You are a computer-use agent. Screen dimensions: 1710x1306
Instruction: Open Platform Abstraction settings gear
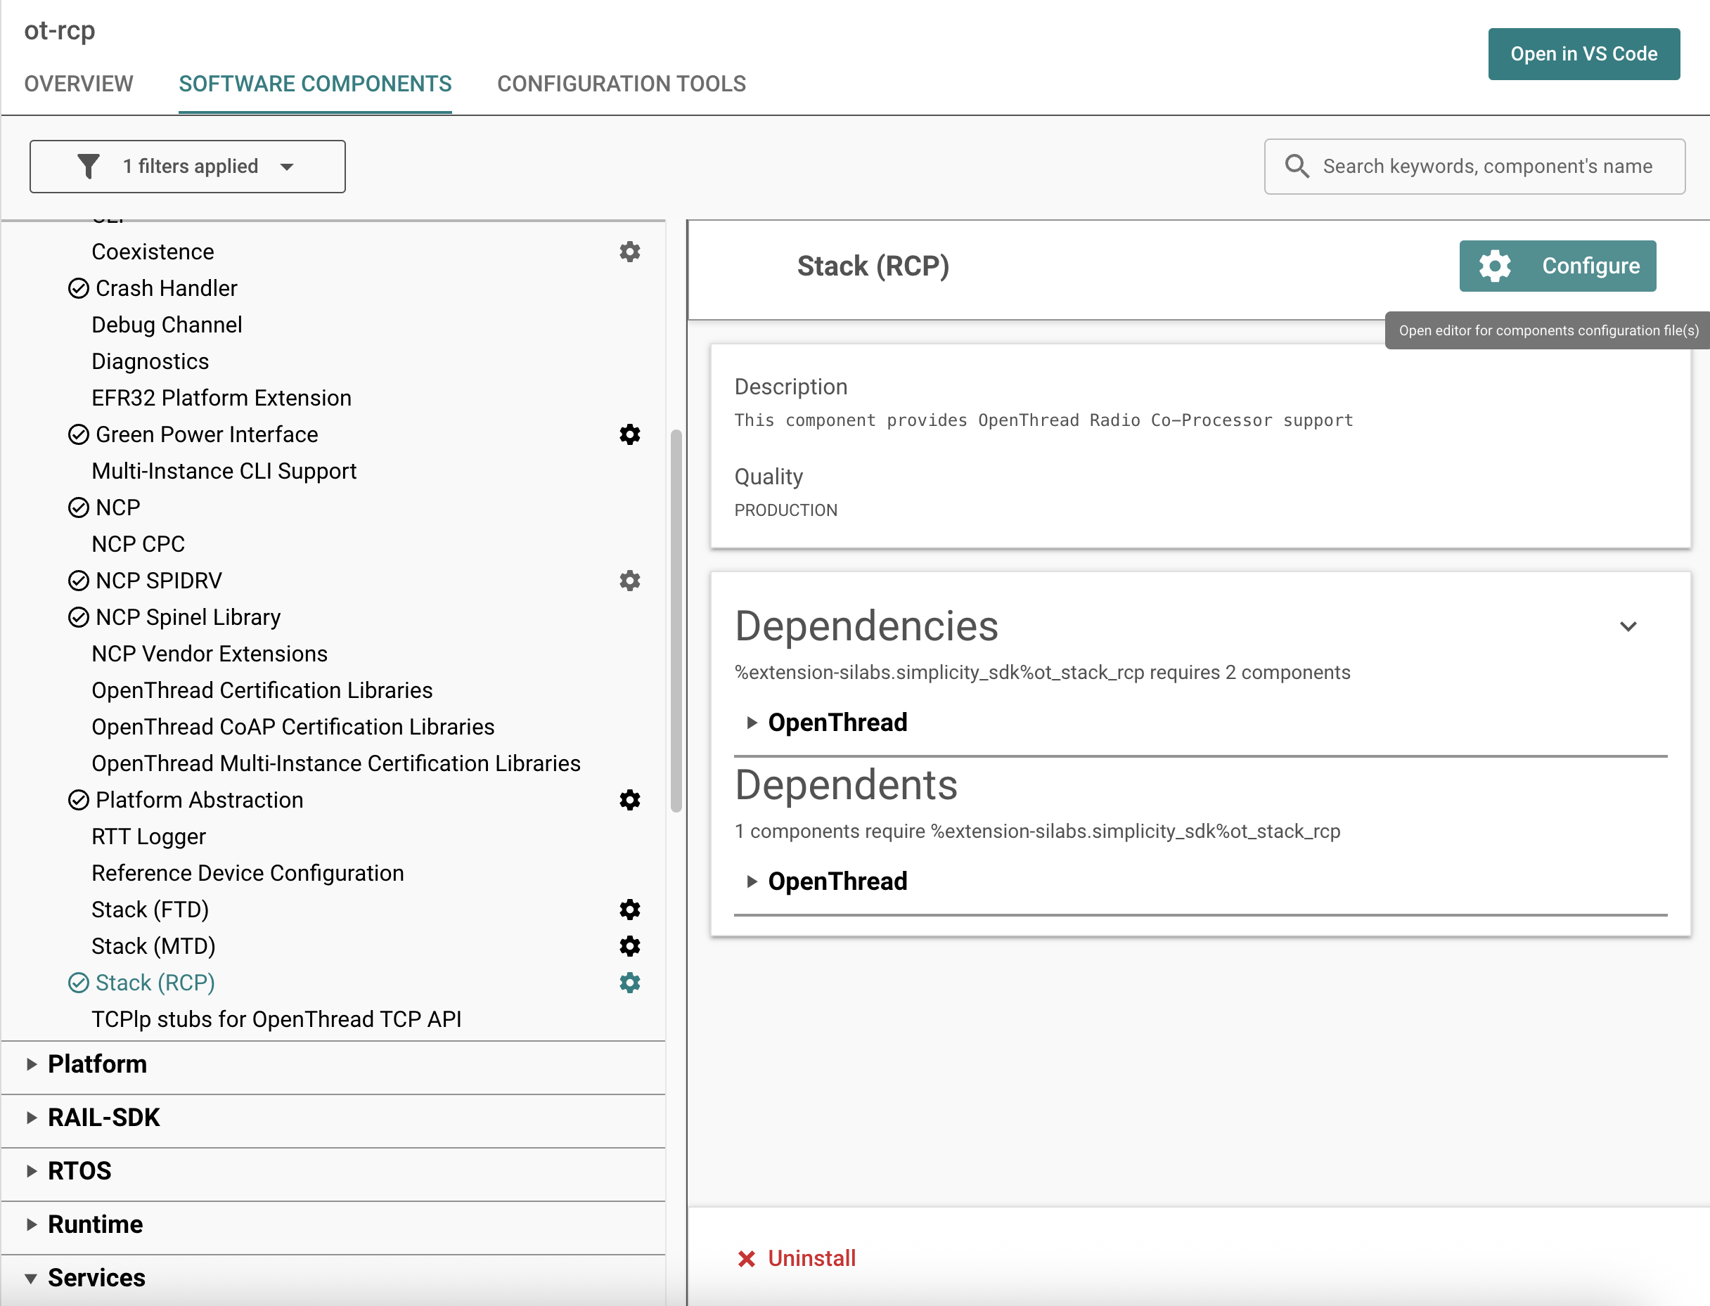pos(629,800)
